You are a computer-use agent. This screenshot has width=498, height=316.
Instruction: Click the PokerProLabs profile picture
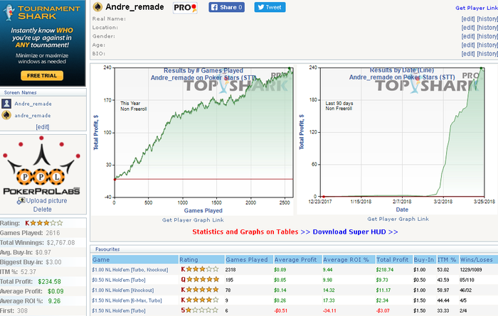click(41, 165)
